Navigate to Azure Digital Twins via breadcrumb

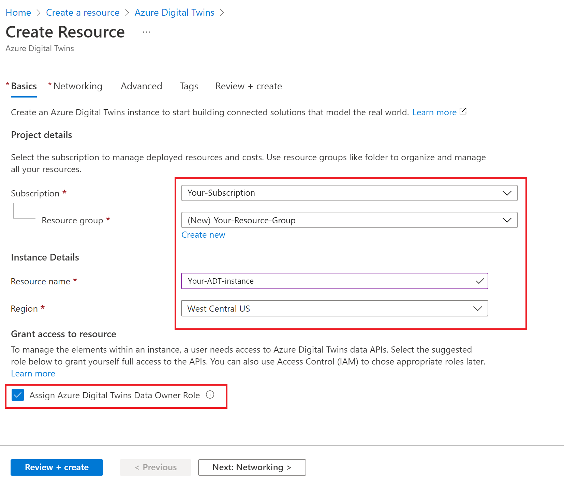tap(174, 12)
